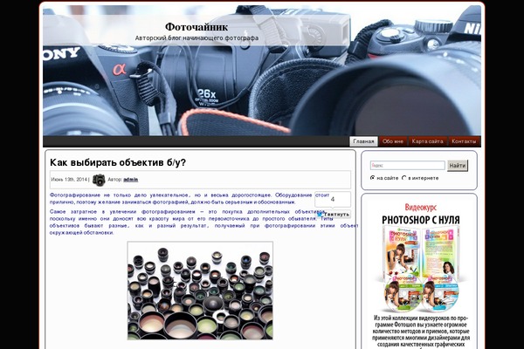524x349 pixels.
Task: Click the tweet count bubble showing 4
Action: [333, 200]
